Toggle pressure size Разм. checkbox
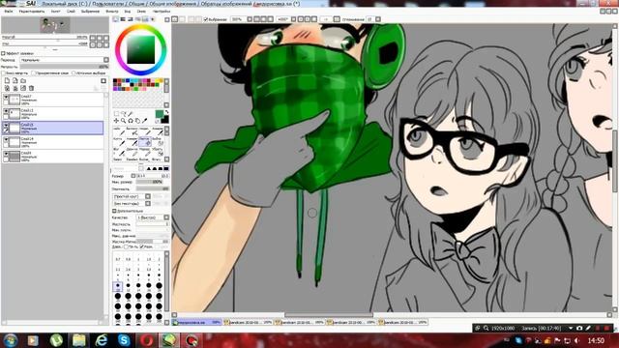This screenshot has height=348, width=619. (142, 246)
